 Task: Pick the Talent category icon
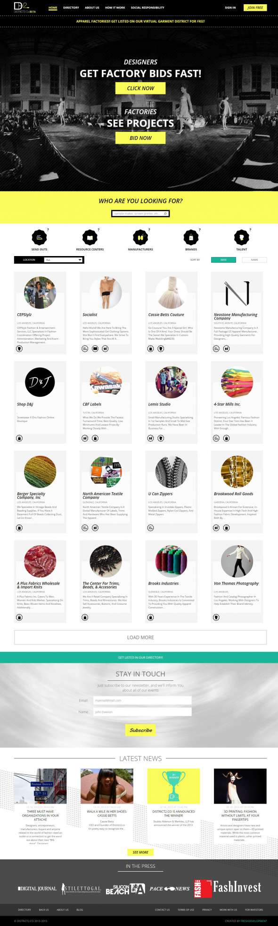pos(241,237)
